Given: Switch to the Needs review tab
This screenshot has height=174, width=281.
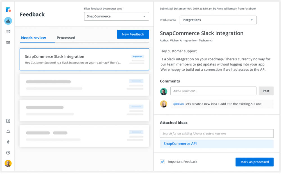Looking at the screenshot, I should [33, 38].
